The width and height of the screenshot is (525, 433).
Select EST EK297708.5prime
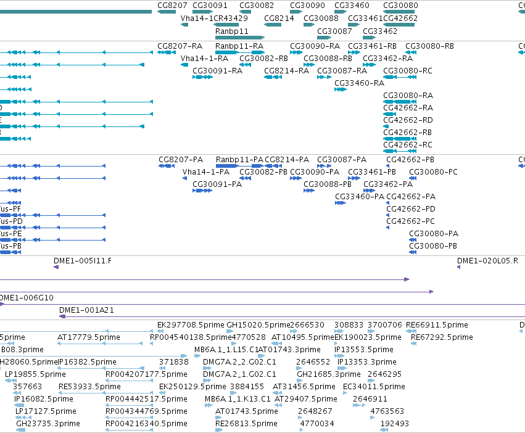(160, 331)
